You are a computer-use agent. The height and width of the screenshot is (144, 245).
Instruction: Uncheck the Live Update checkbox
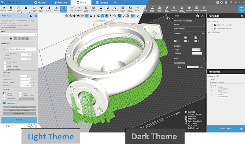coord(5,103)
